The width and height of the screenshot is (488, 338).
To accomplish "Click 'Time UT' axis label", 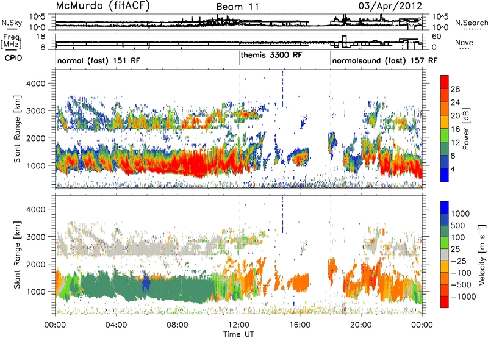I will [x=239, y=334].
